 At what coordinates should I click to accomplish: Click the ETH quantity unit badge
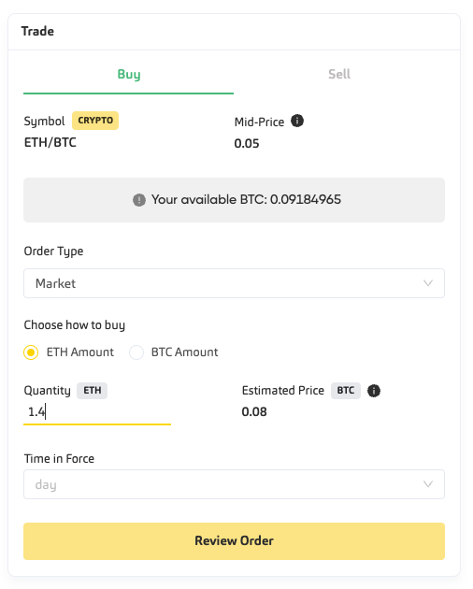[x=92, y=391]
